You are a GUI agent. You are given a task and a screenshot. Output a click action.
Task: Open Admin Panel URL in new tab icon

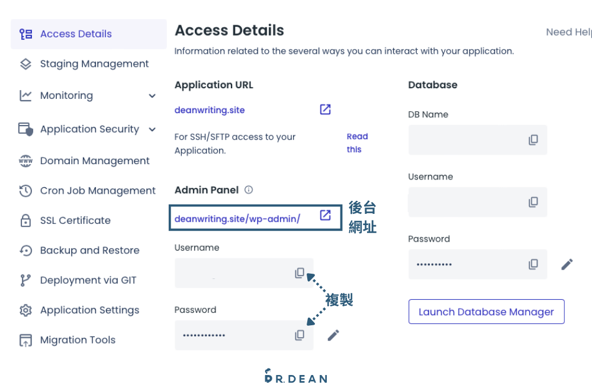[325, 215]
